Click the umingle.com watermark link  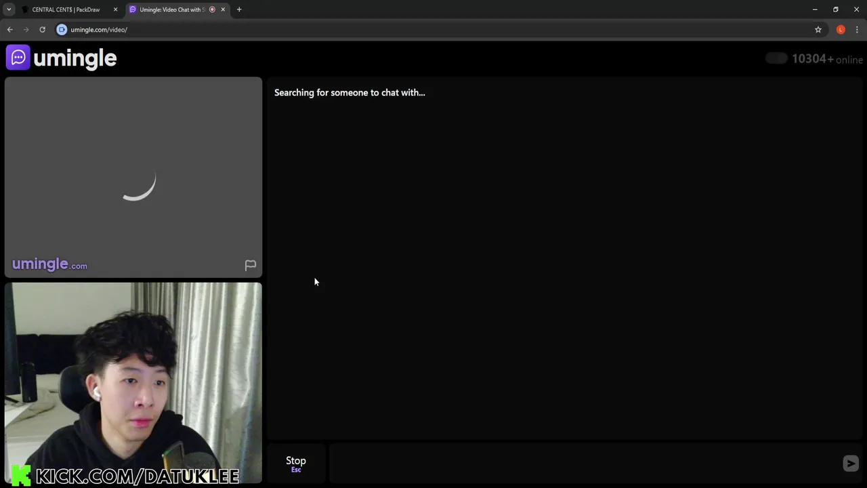49,264
